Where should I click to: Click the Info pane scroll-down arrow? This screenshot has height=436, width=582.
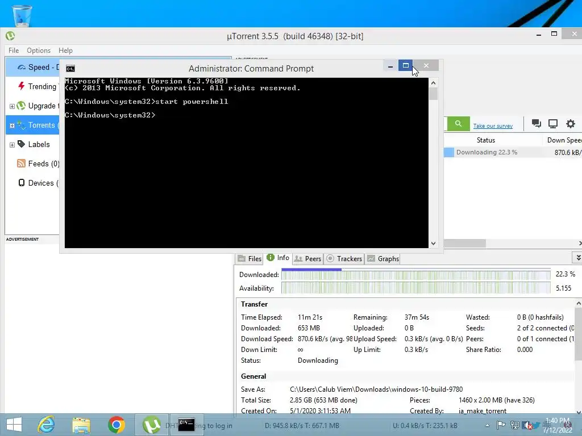tap(578, 412)
